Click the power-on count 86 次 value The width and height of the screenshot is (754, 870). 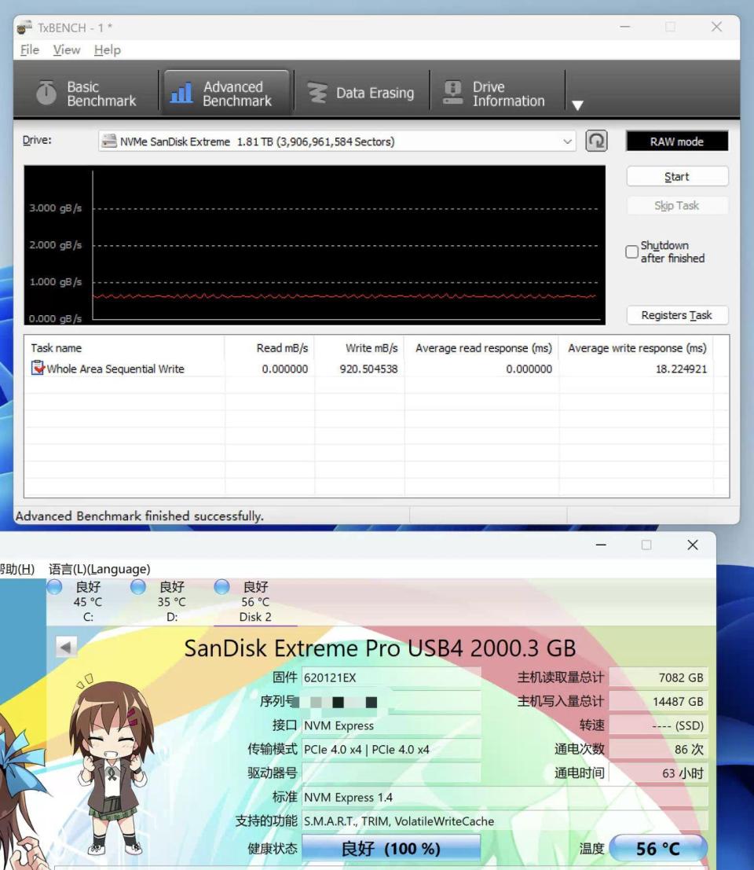click(x=659, y=749)
